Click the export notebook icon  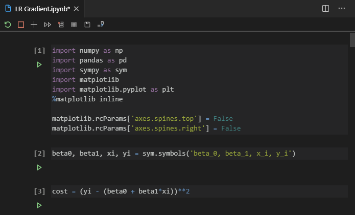101,24
